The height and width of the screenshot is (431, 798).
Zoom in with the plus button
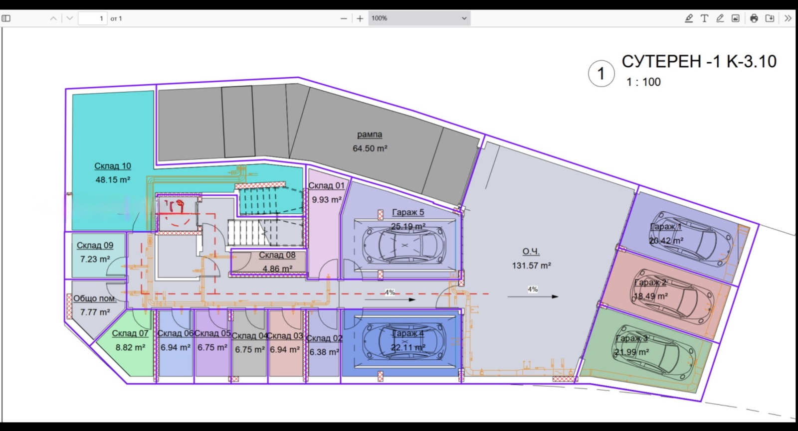point(360,18)
